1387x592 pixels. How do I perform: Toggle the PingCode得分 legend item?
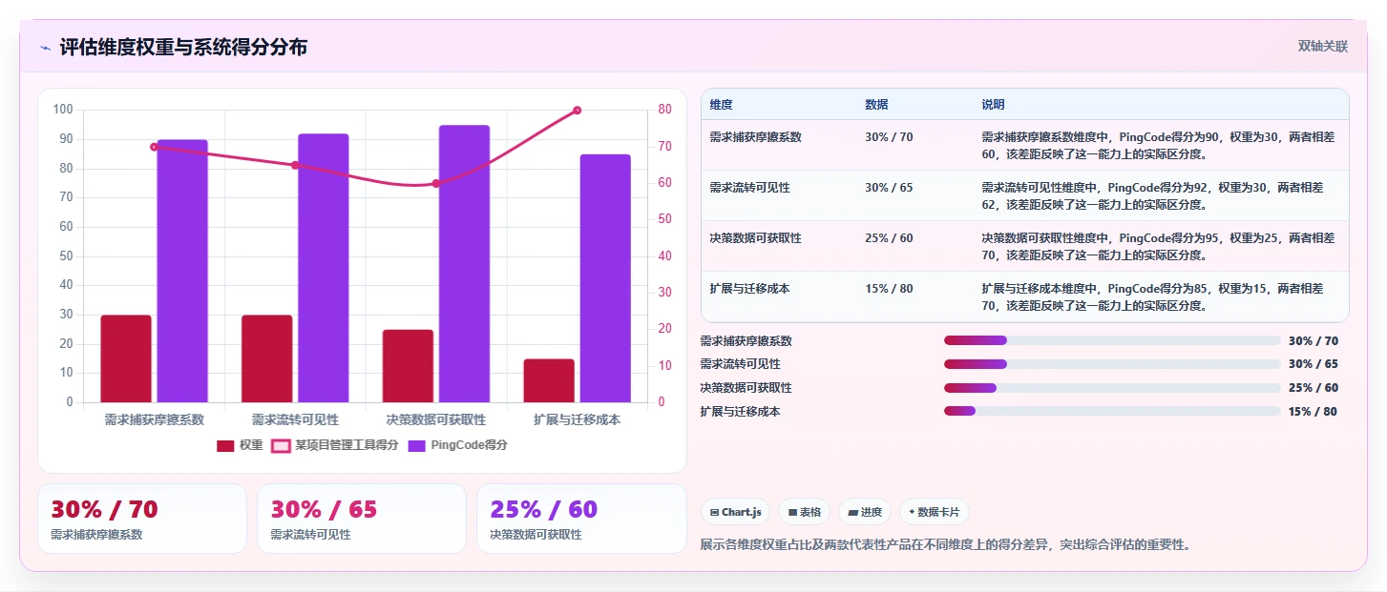click(x=457, y=445)
